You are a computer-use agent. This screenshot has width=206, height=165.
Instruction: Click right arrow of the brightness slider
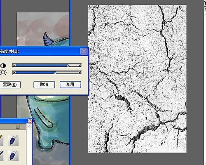click(x=80, y=73)
